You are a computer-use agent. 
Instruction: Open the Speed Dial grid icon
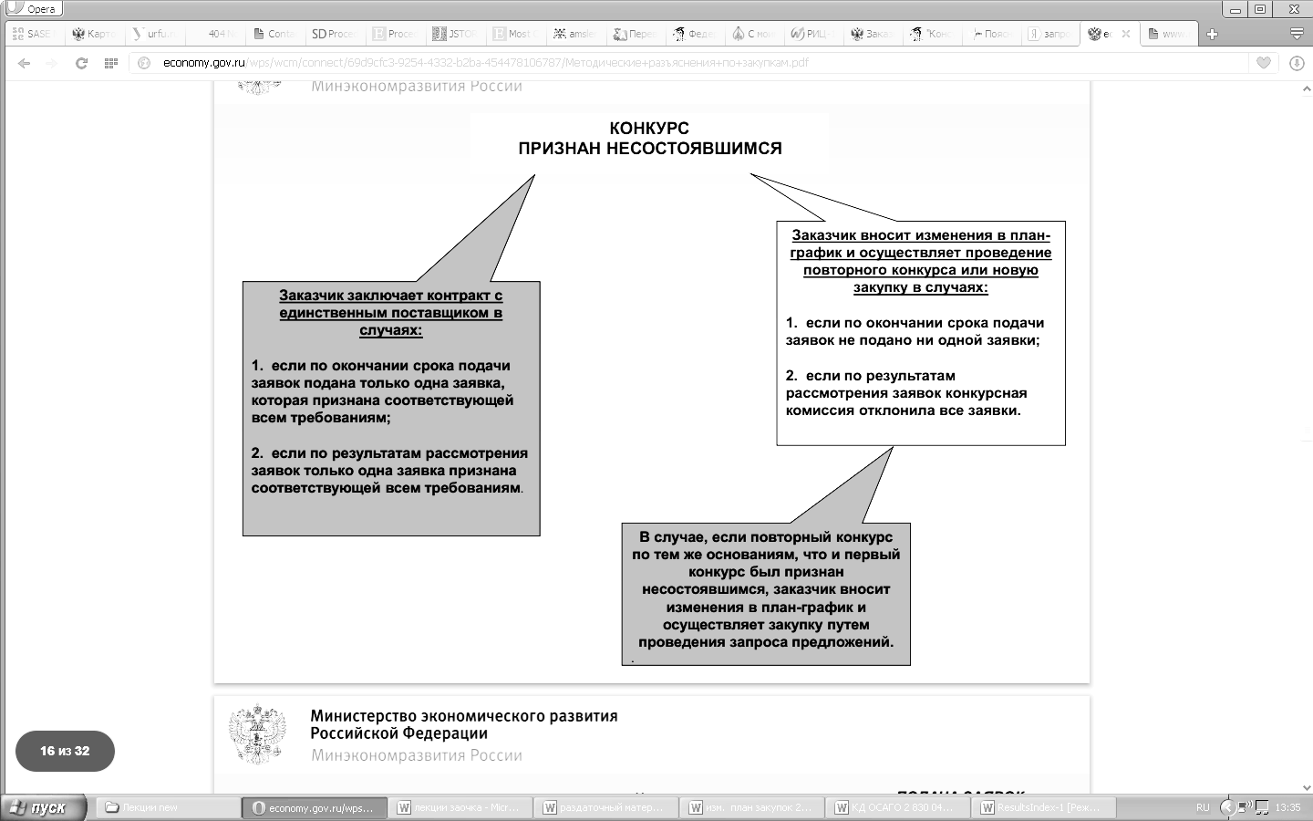111,63
